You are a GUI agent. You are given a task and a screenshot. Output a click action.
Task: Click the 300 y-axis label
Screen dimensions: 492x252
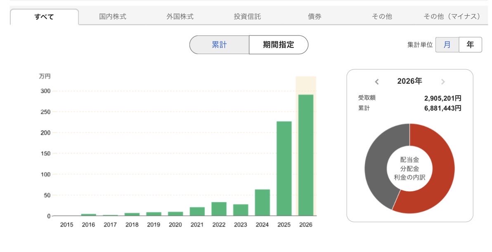pos(45,91)
